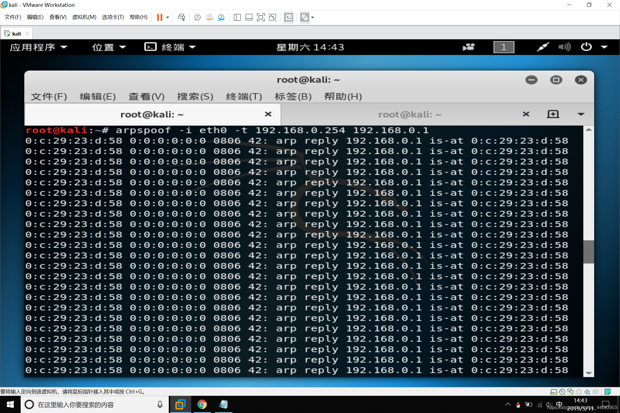Open terminal 帮助(H) menu
This screenshot has height=413, width=620.
(x=343, y=97)
